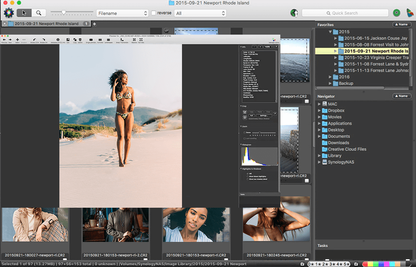Click the Full button in the Crop panel
416x267 pixels.
pyautogui.click(x=252, y=115)
